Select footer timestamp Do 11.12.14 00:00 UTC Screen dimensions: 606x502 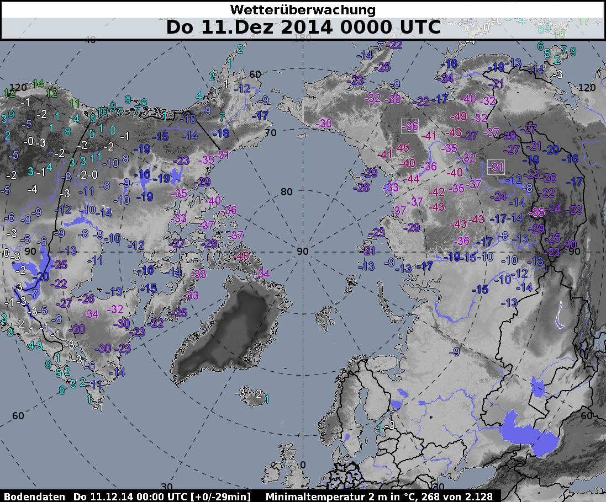130,496
